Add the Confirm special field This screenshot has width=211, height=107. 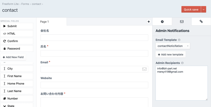click(x=17, y=41)
